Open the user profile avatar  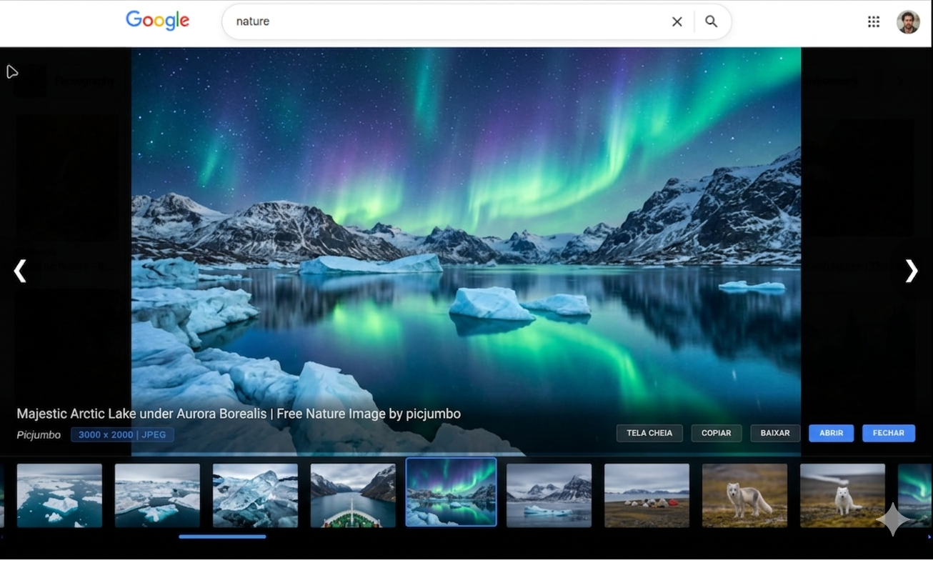(908, 21)
